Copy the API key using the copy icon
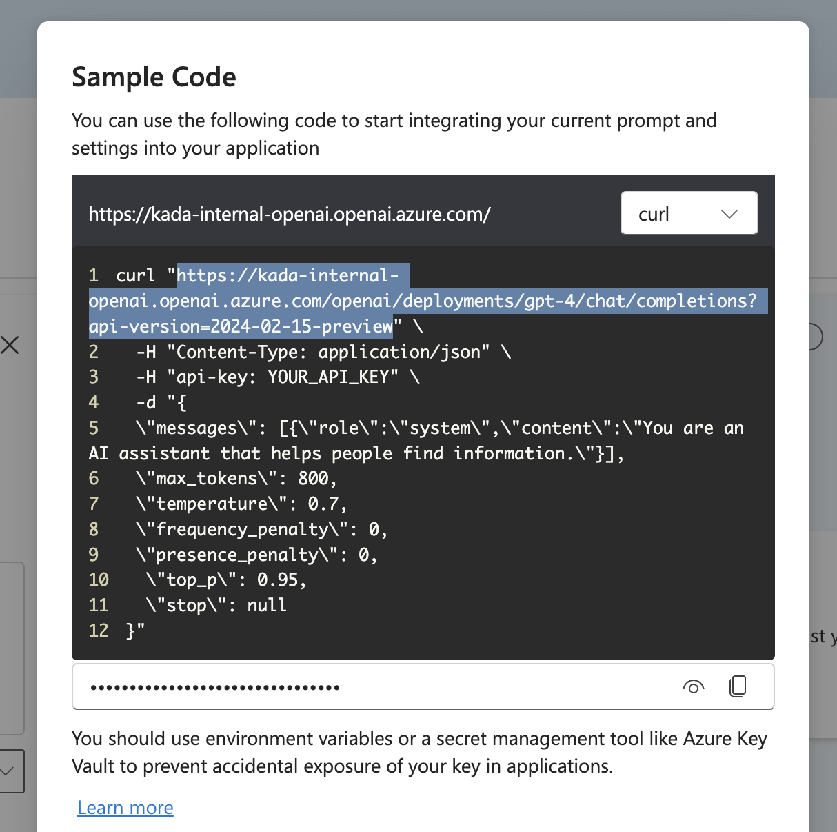Viewport: 837px width, 832px height. pyautogui.click(x=738, y=686)
